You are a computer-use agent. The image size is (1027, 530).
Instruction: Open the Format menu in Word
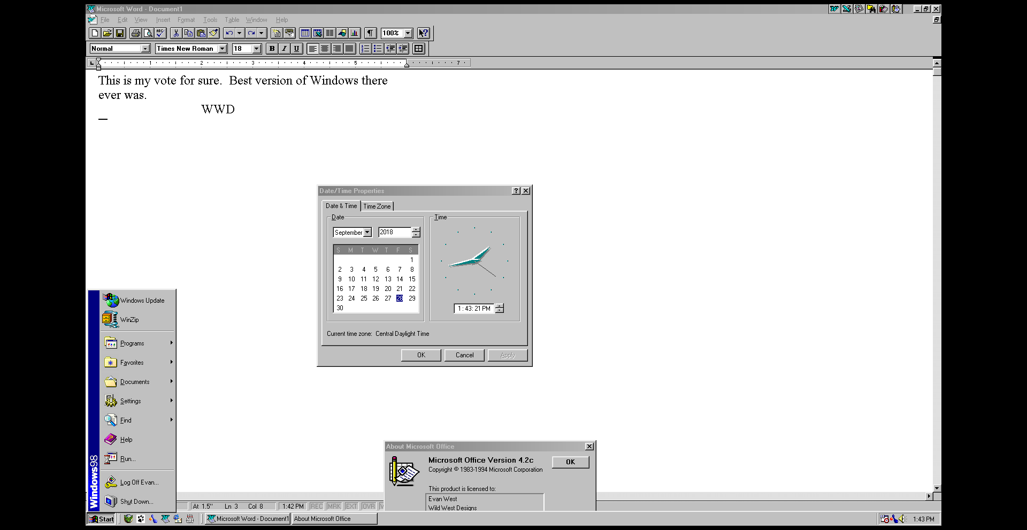click(186, 20)
